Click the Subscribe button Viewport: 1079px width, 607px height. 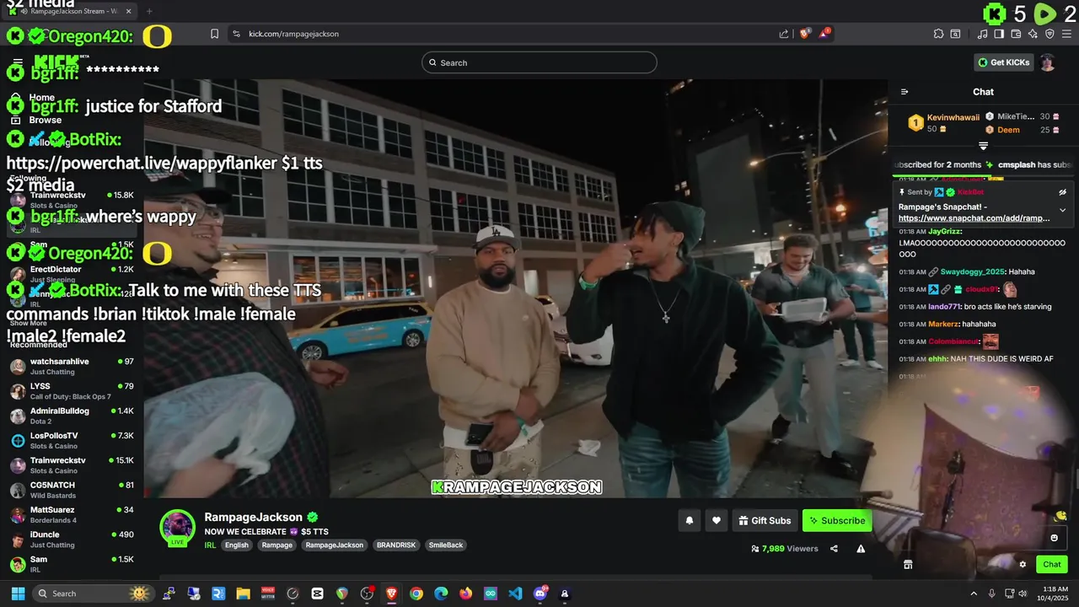(837, 521)
